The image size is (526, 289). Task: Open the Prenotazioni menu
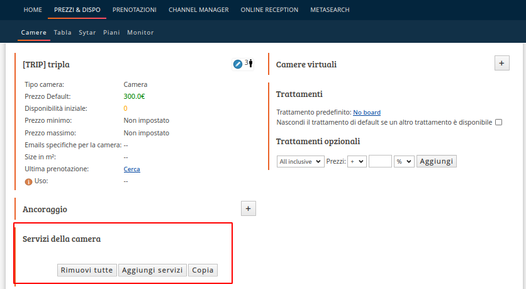[x=135, y=9]
